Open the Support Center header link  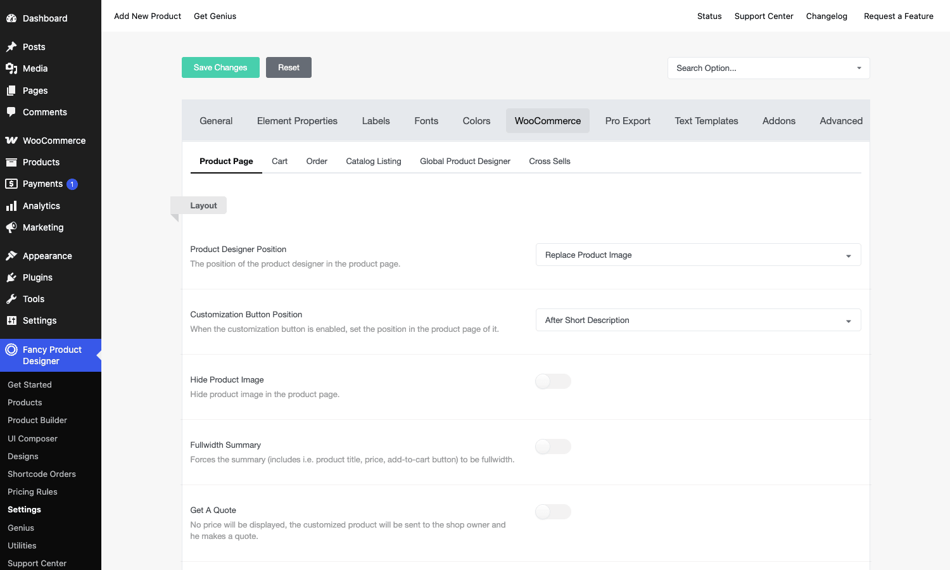(764, 16)
